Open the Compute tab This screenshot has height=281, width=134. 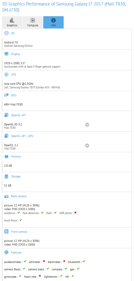coord(33,22)
